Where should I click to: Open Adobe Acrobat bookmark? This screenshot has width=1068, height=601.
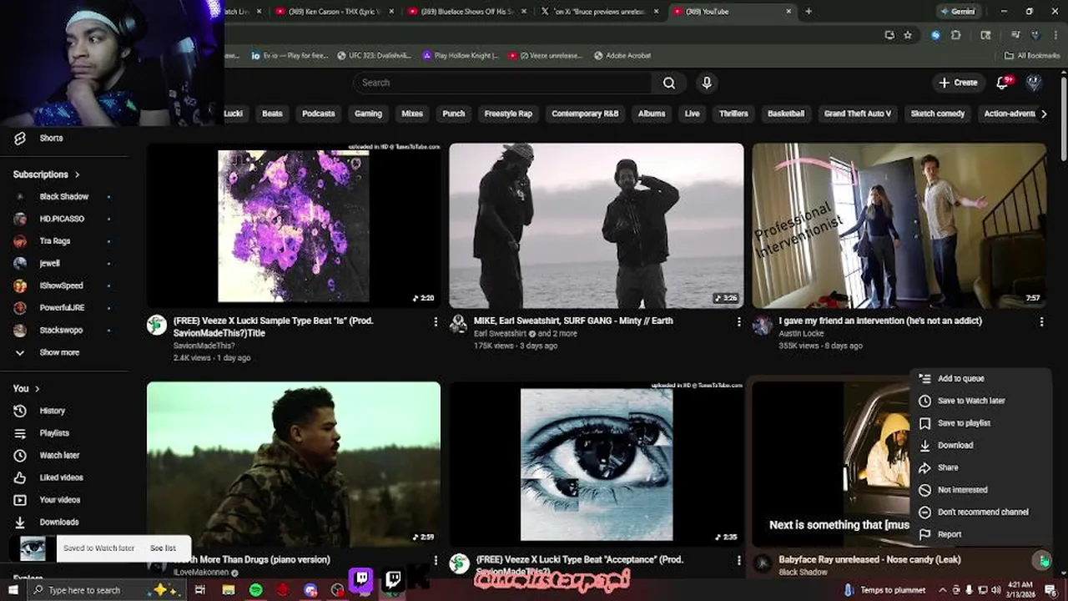622,56
